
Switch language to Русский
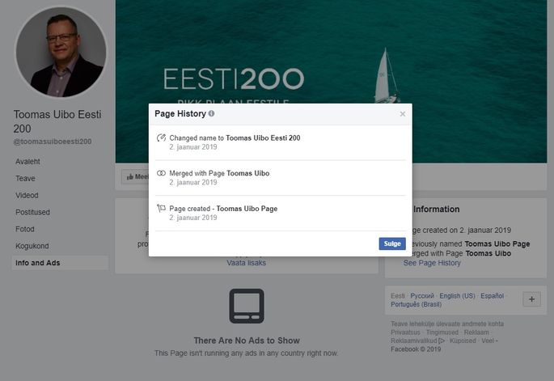click(x=422, y=296)
